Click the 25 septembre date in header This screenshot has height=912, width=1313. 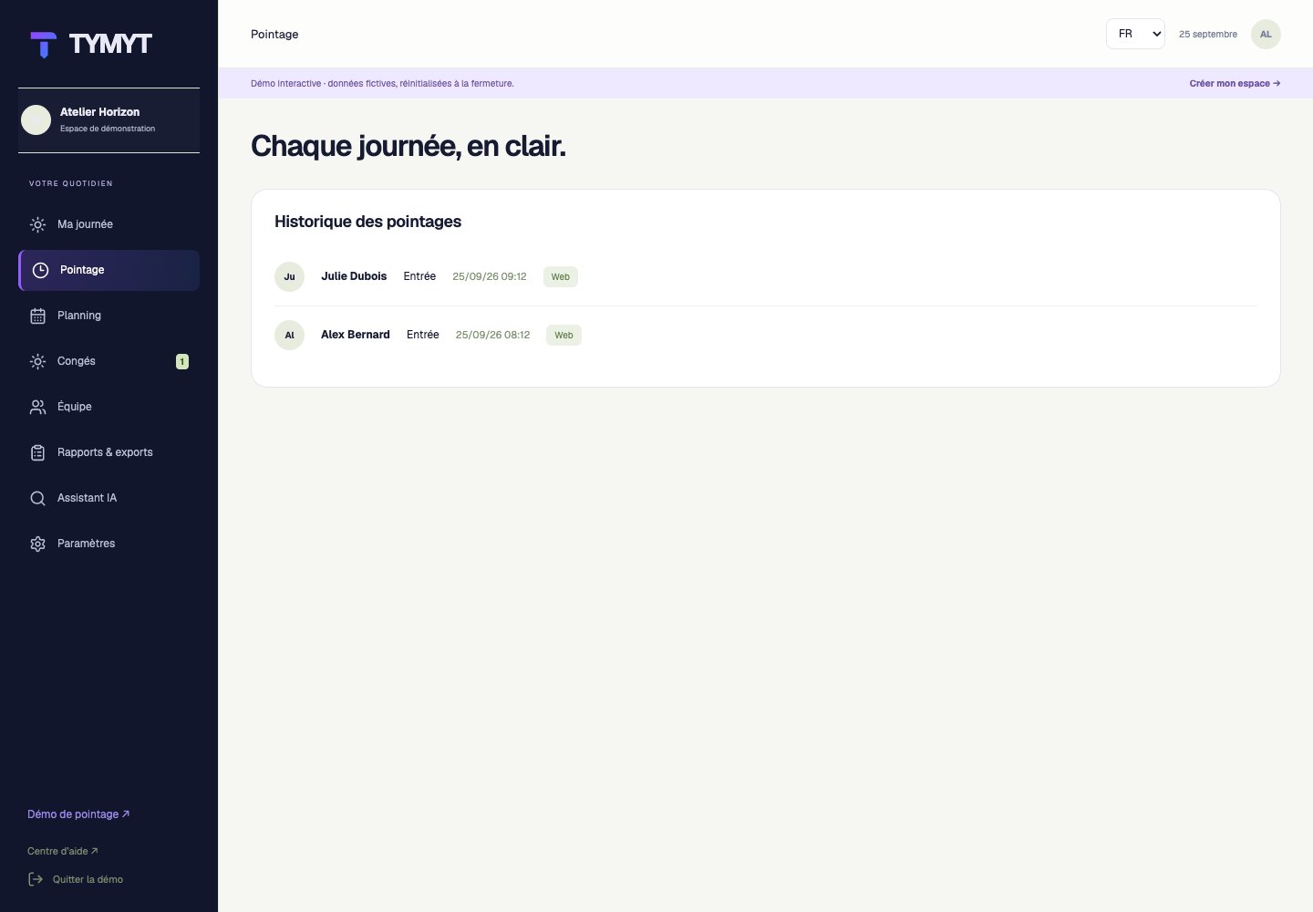[1208, 34]
